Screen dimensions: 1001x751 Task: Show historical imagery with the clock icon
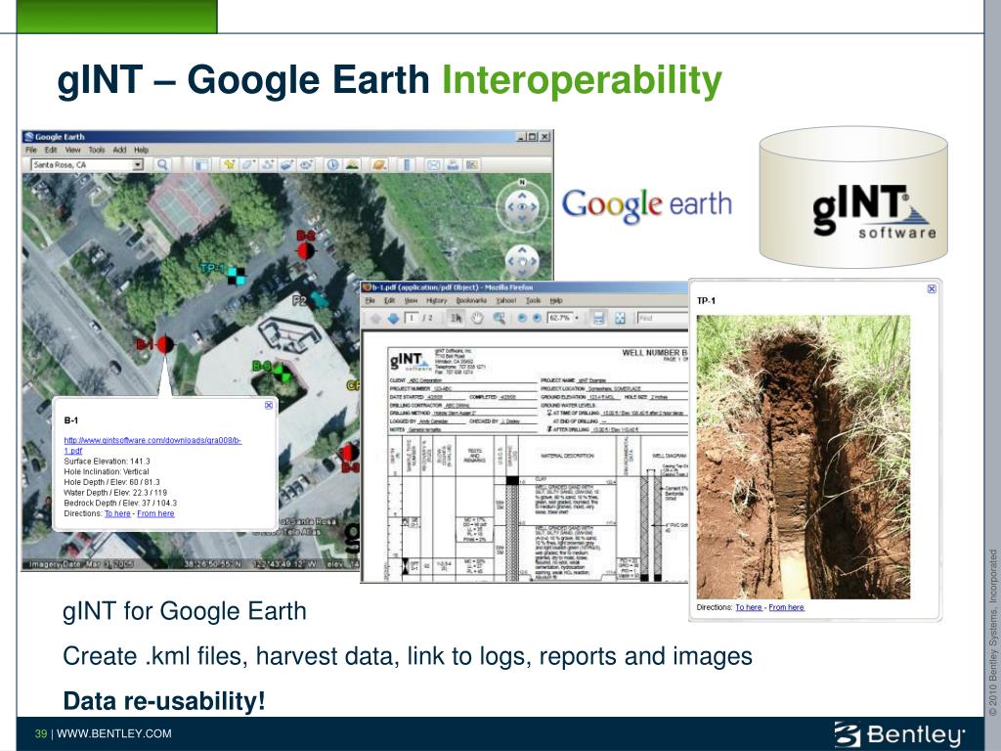click(x=332, y=164)
